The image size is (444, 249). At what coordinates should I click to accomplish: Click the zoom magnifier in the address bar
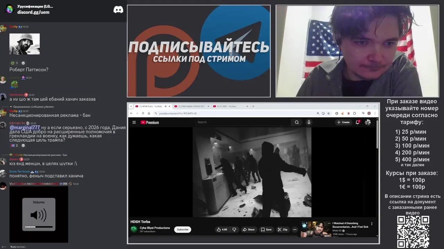point(318,113)
